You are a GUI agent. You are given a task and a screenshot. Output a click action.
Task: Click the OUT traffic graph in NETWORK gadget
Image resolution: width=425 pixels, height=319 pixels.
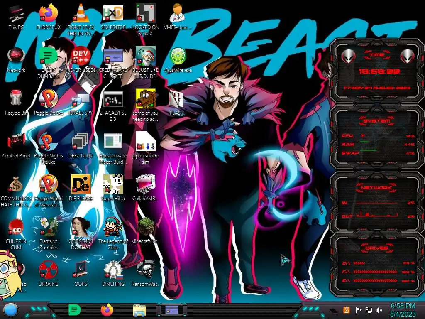tap(377, 215)
